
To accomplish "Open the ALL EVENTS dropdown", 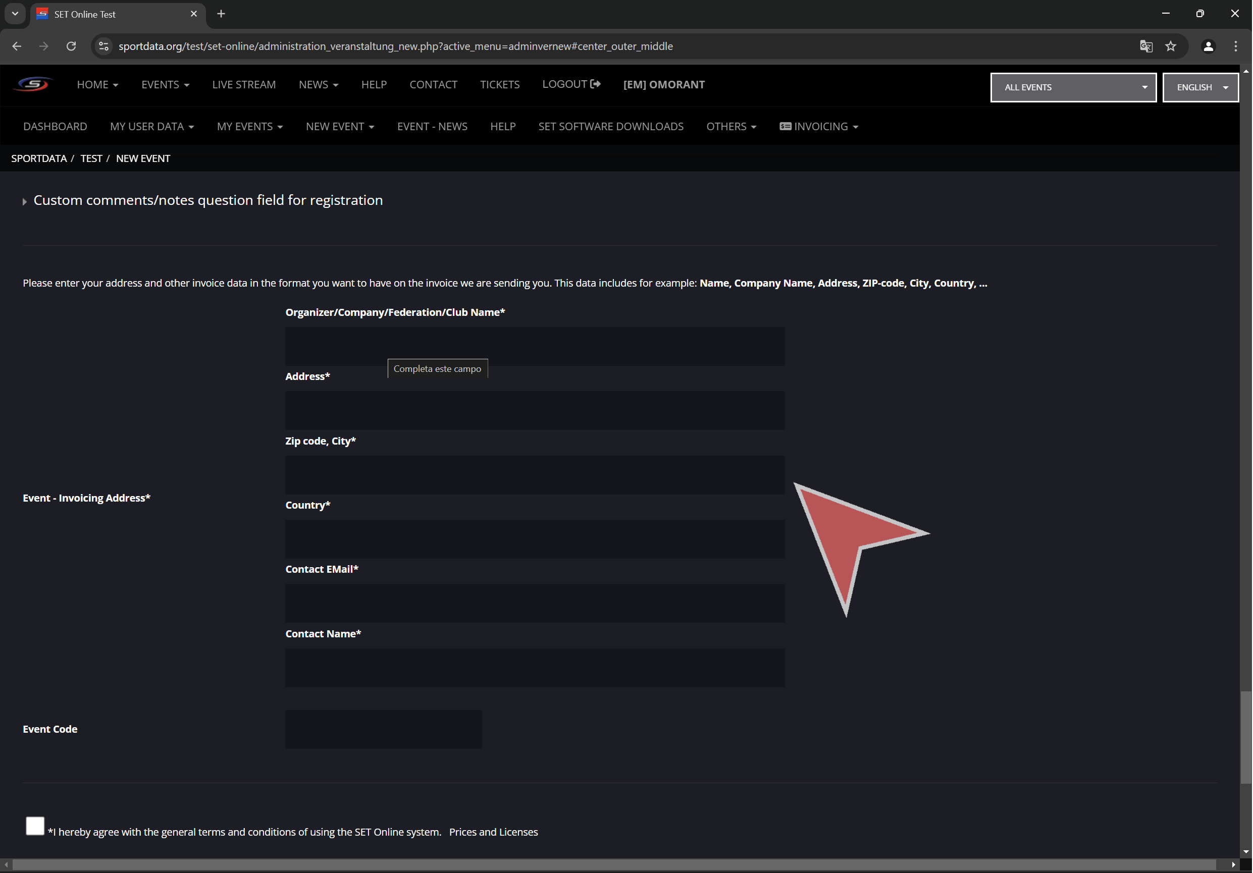I will 1073,87.
